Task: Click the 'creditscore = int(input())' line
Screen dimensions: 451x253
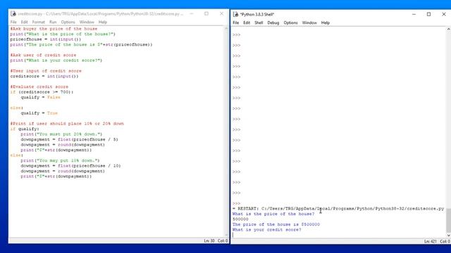Action: point(44,77)
